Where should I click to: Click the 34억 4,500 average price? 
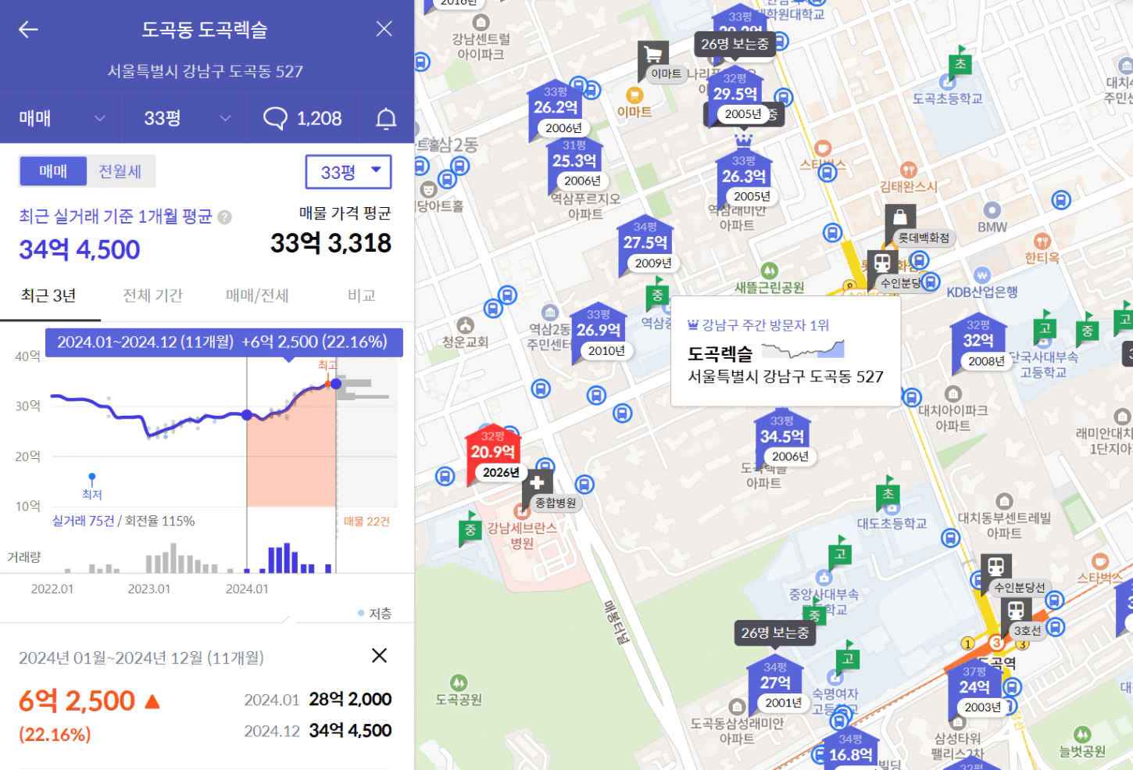click(79, 249)
